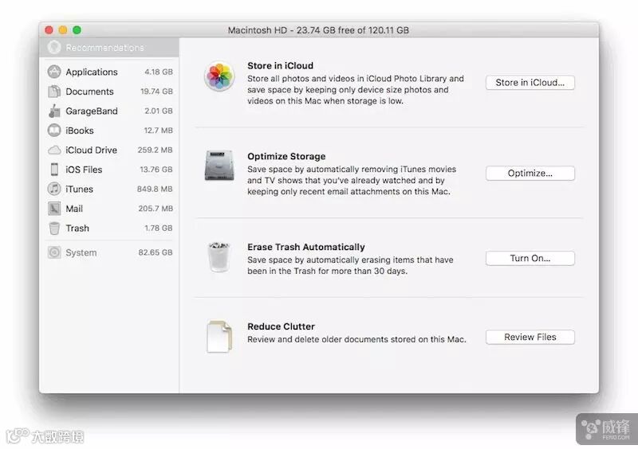
Task: Close the storage window
Action: [x=49, y=29]
